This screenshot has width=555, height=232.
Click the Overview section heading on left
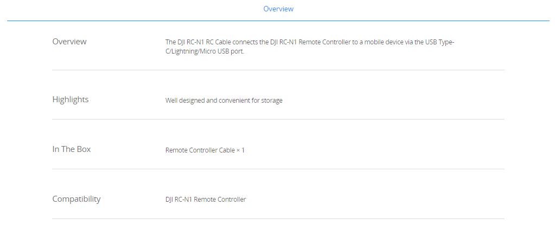click(69, 41)
